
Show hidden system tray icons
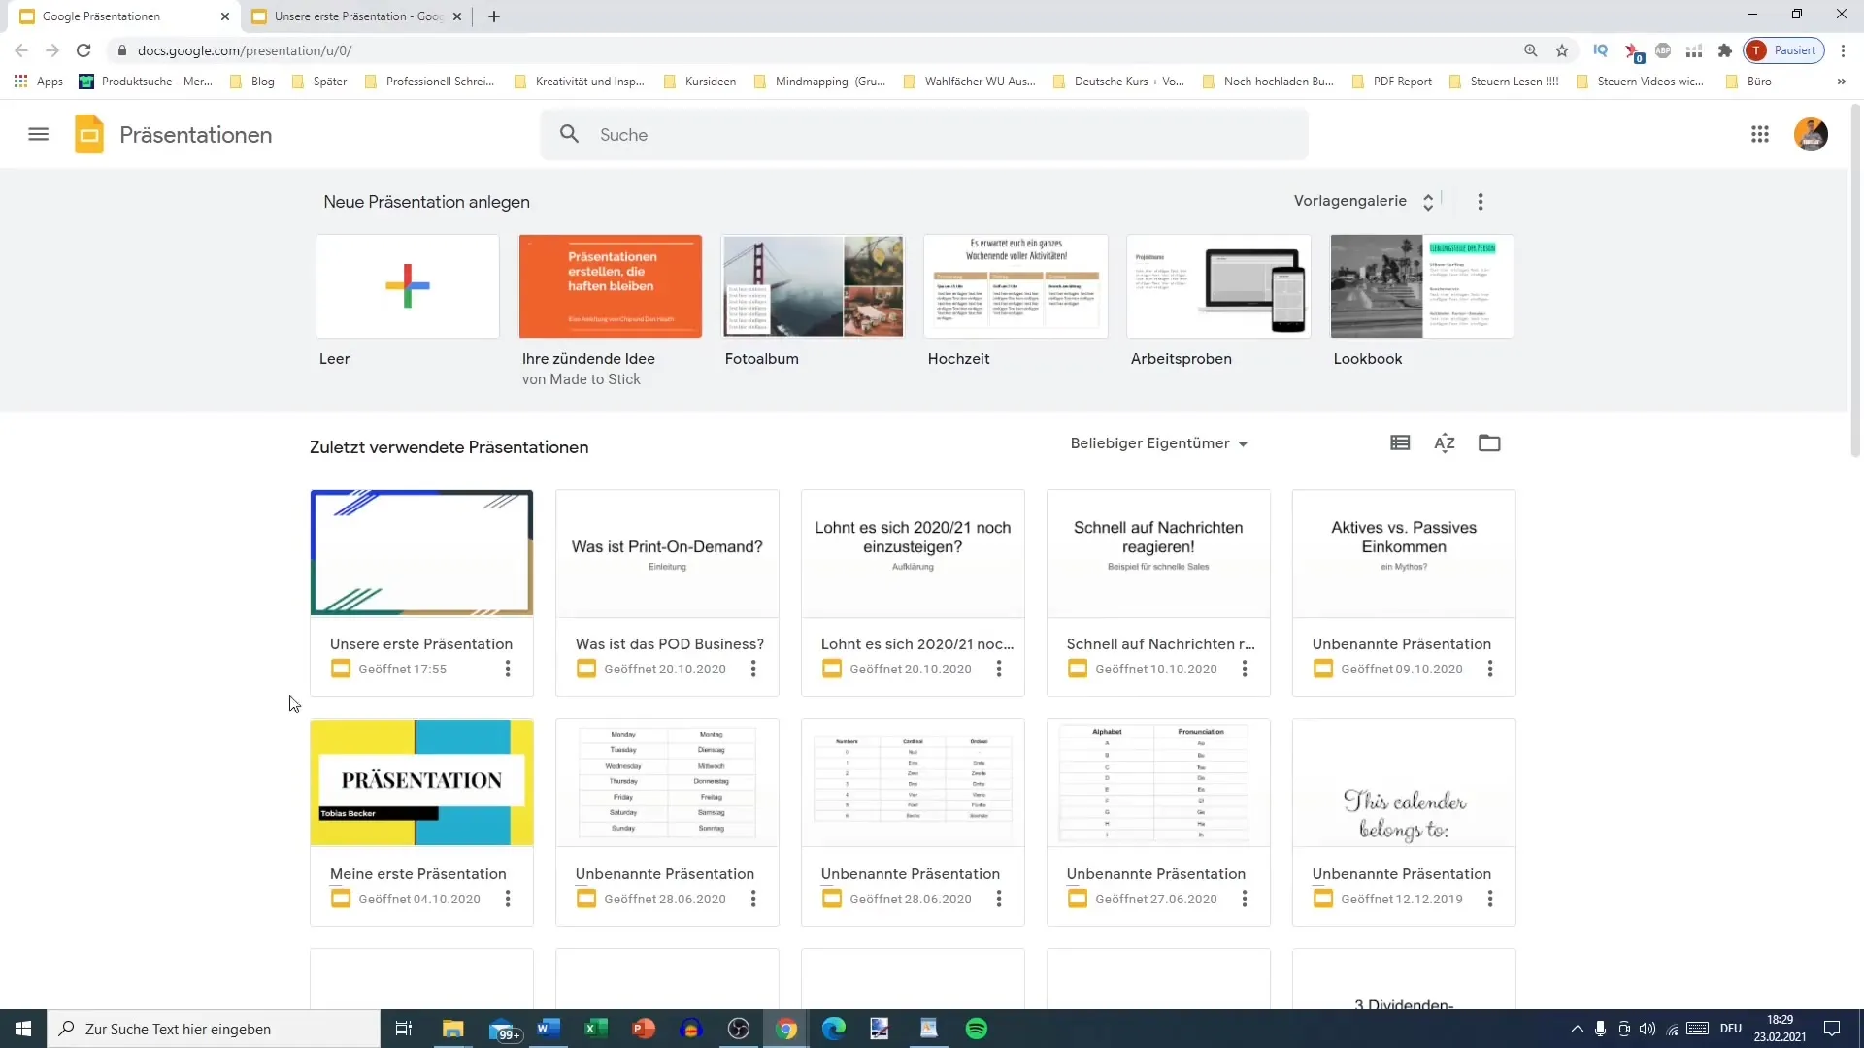(1577, 1029)
